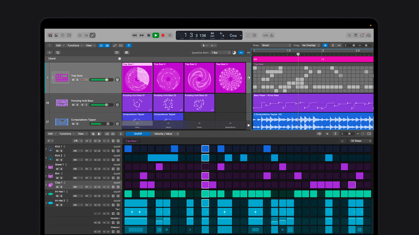The image size is (419, 235).
Task: Click the Rewind transport button
Action: tap(134, 35)
